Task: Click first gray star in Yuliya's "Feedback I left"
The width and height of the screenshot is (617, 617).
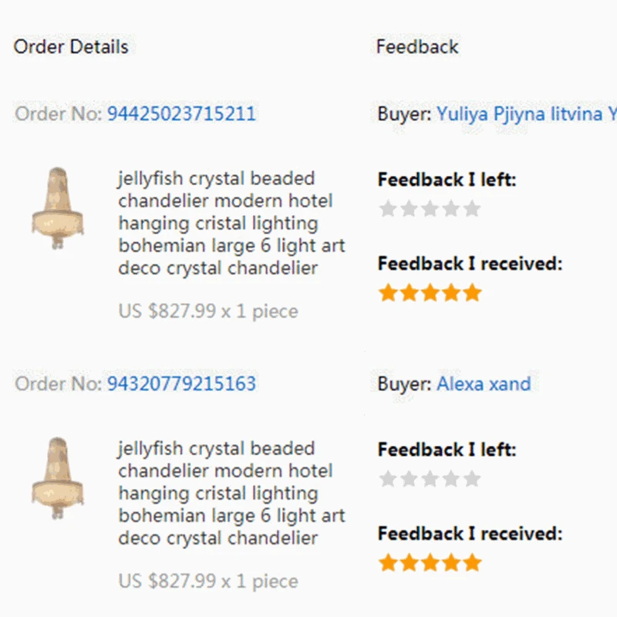Action: point(388,209)
